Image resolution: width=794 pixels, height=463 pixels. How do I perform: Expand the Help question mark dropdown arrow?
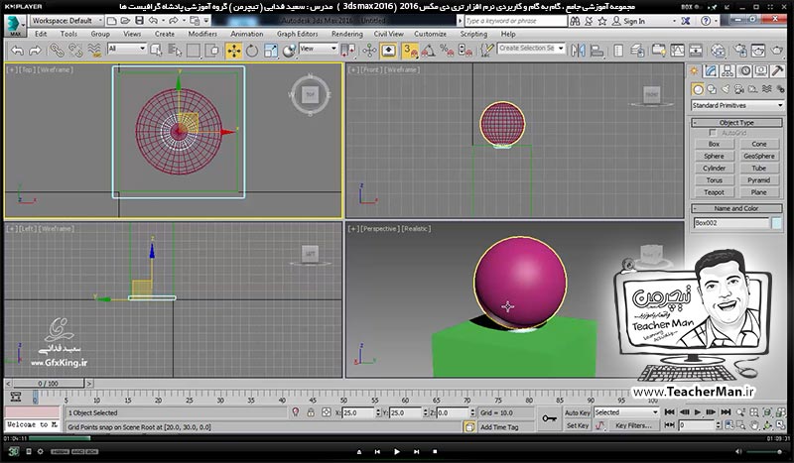click(716, 21)
